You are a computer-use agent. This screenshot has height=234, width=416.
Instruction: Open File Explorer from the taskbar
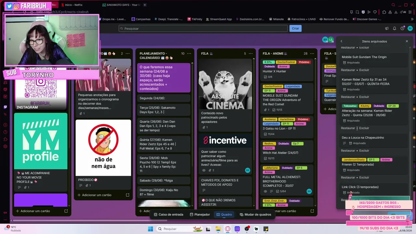(x=218, y=229)
